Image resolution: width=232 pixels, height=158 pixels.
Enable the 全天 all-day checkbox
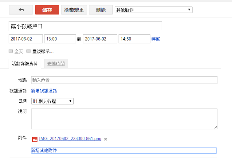(x=11, y=51)
